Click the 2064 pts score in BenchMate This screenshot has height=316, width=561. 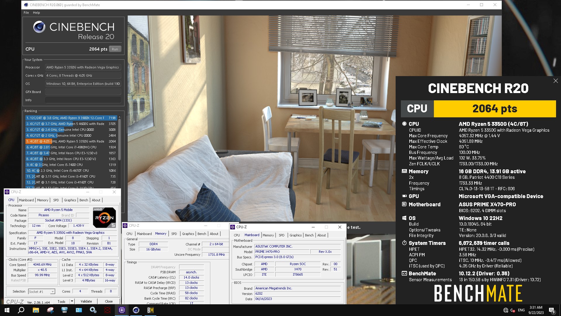coord(495,109)
